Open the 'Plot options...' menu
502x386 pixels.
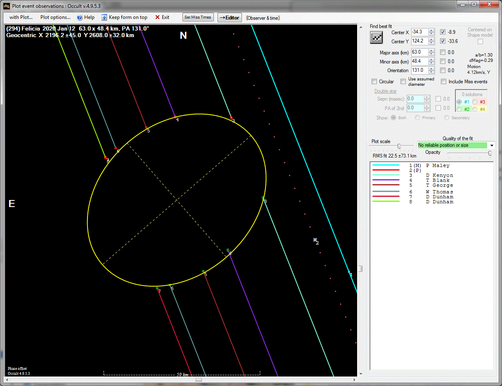[x=55, y=17]
